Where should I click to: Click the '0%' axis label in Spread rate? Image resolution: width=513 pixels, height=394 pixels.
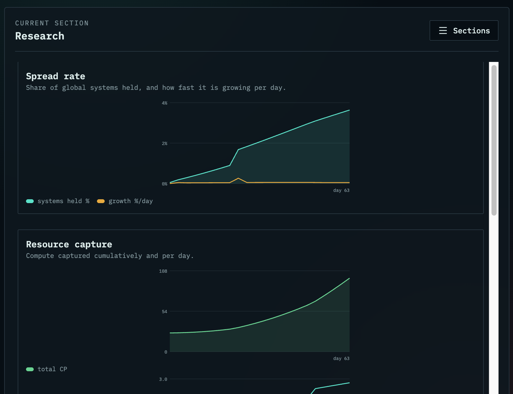point(164,184)
